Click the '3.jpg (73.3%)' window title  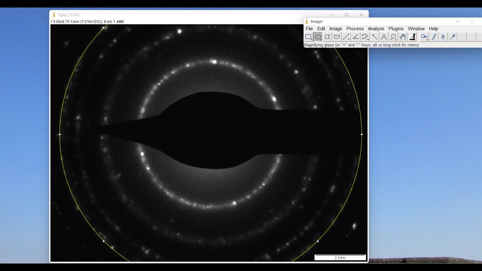(x=69, y=15)
